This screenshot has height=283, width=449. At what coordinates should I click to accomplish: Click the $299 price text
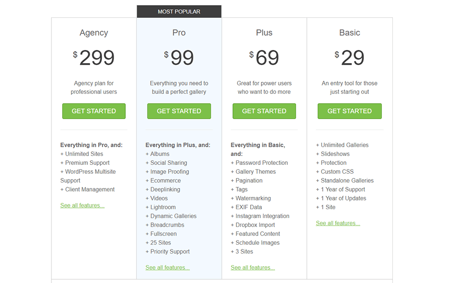94,57
